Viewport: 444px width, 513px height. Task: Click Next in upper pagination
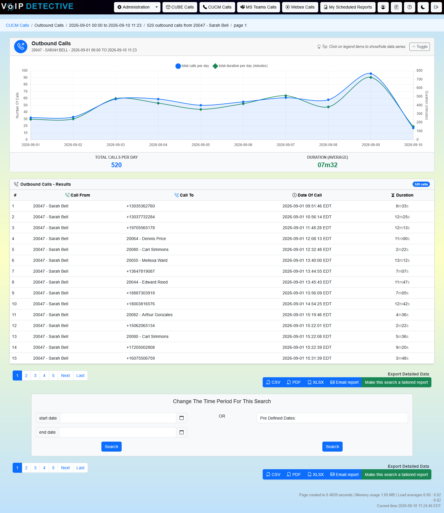click(x=66, y=375)
